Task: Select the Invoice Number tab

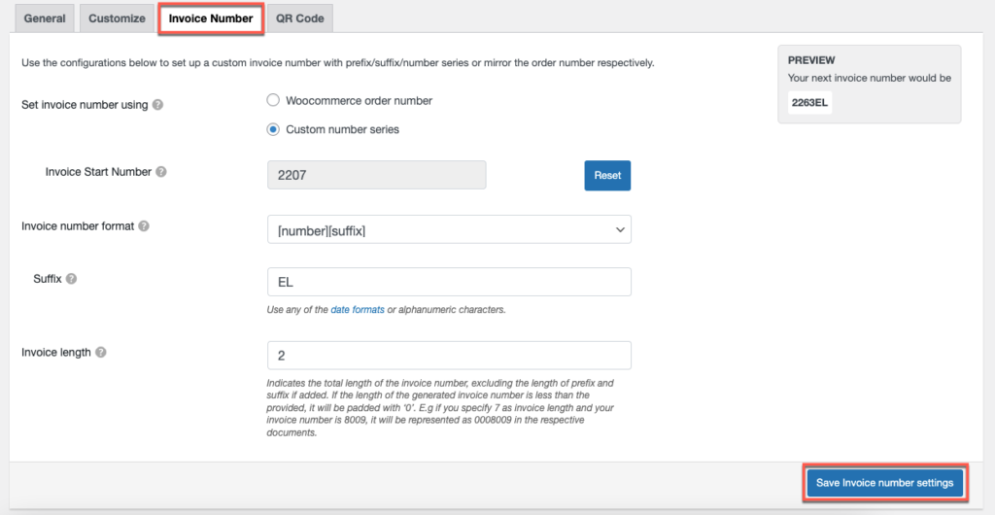Action: click(x=211, y=18)
